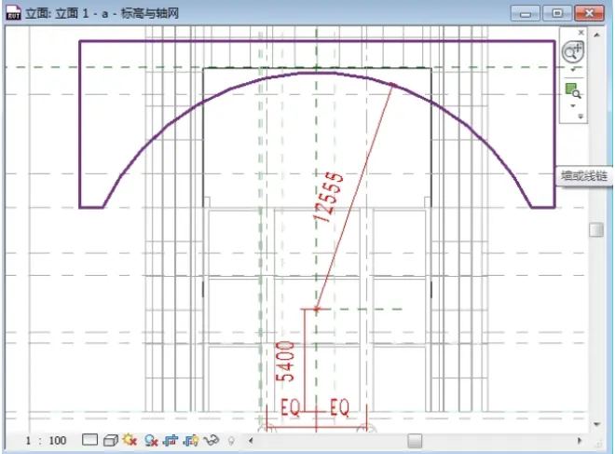Toggle the Sun Path off icon
The width and height of the screenshot is (615, 454).
pos(130,440)
